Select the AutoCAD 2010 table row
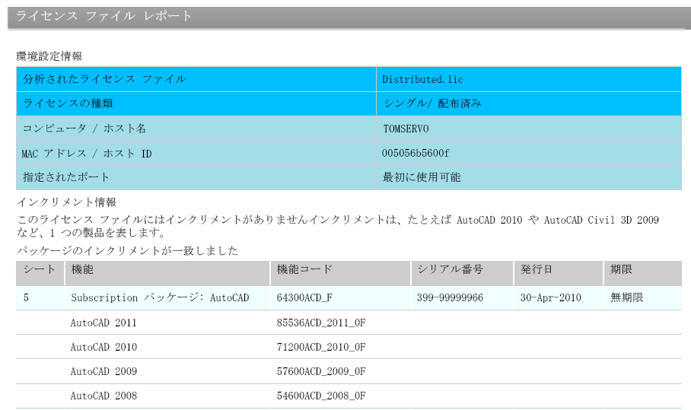The image size is (691, 410). click(349, 347)
